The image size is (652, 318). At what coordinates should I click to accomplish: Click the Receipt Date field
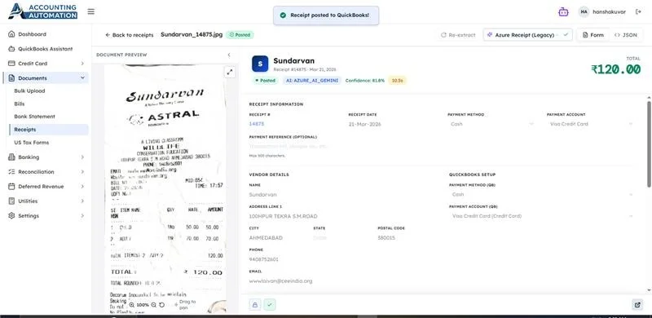point(394,124)
